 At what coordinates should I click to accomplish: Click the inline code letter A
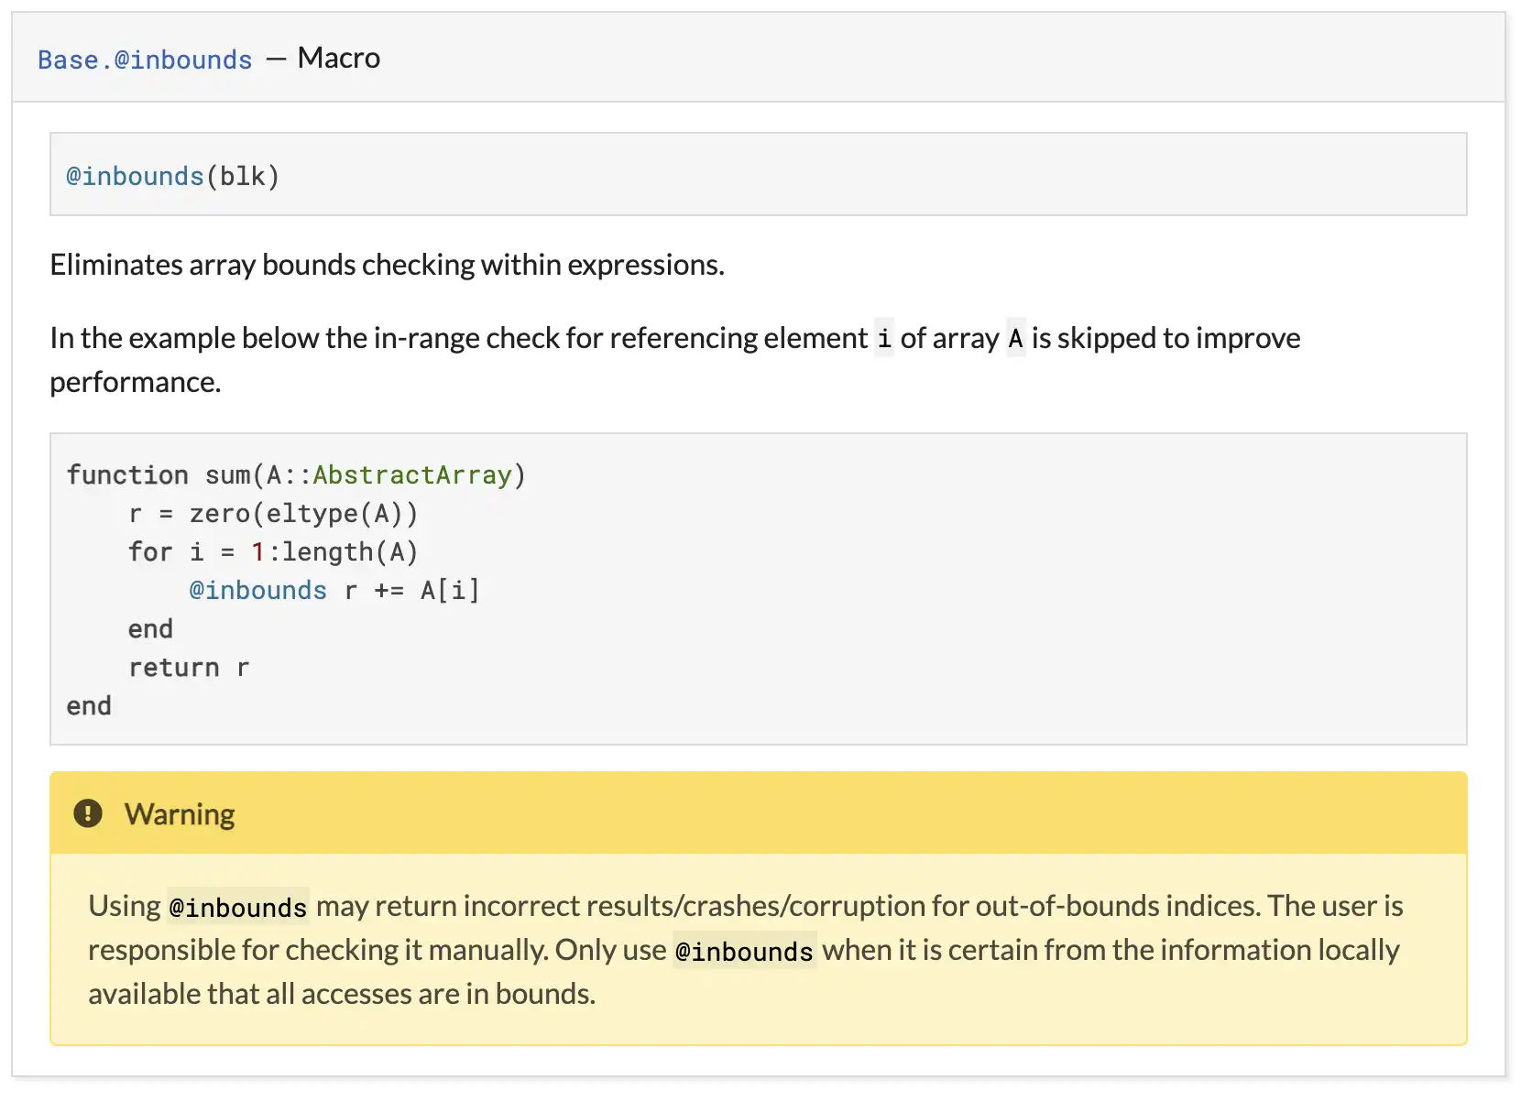point(1015,339)
